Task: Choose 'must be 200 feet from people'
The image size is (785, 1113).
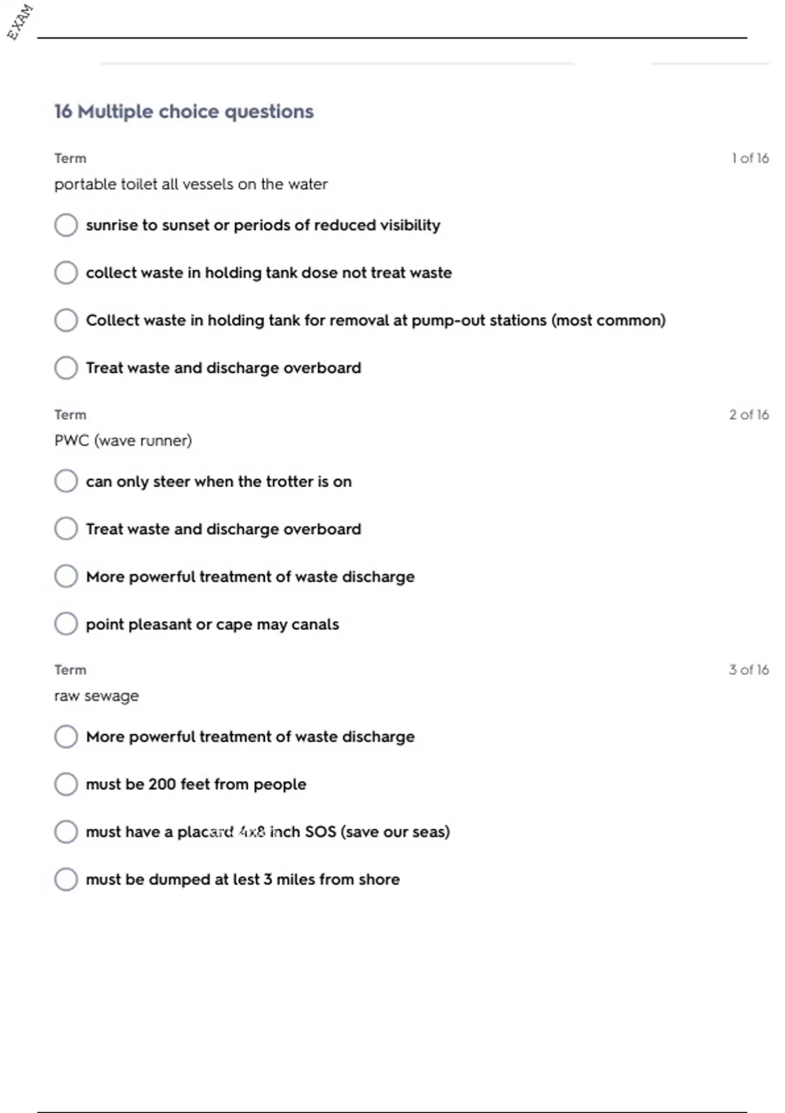Action: 66,784
